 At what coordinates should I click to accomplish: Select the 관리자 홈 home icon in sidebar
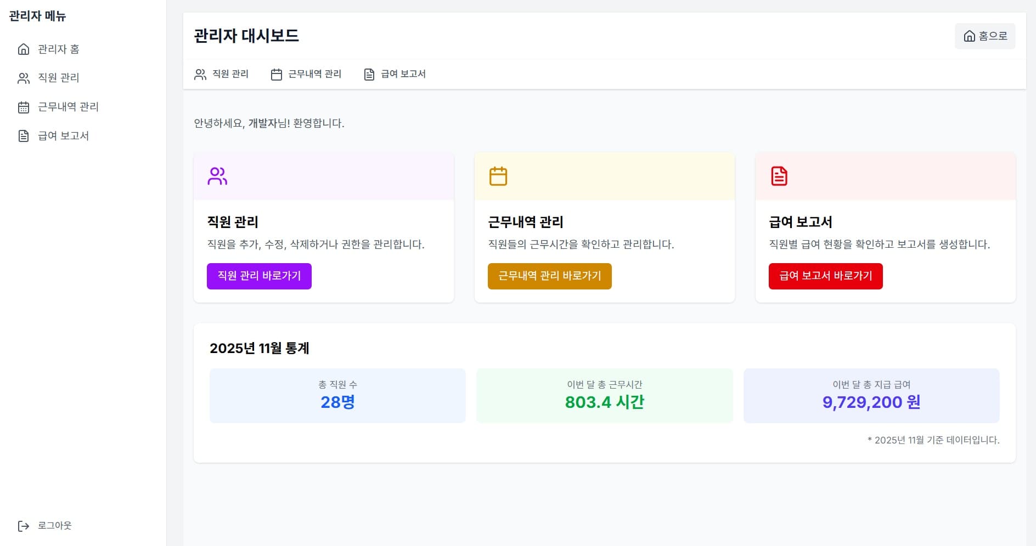pyautogui.click(x=22, y=49)
